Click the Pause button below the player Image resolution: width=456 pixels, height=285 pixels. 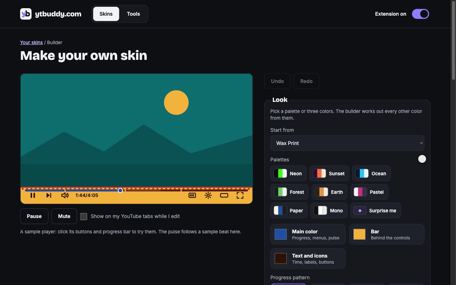(x=34, y=216)
